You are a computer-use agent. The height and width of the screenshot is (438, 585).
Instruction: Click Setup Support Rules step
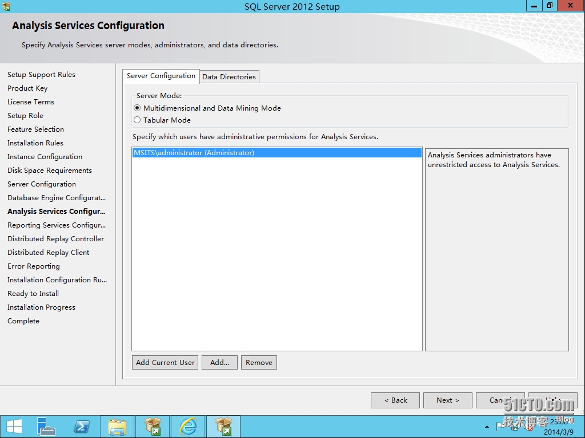click(41, 75)
